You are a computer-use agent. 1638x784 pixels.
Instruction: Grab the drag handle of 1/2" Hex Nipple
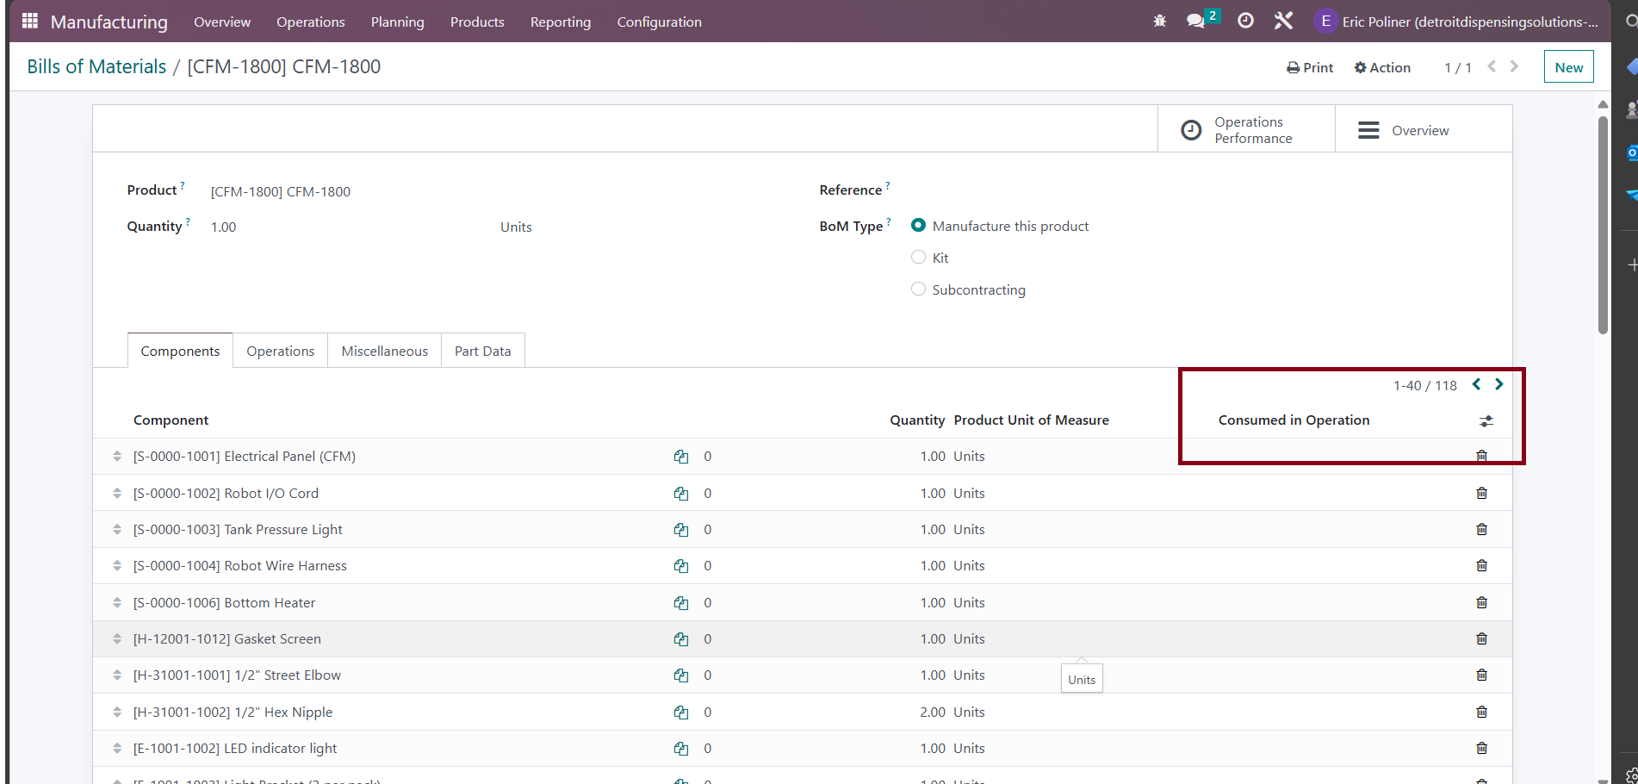[117, 712]
